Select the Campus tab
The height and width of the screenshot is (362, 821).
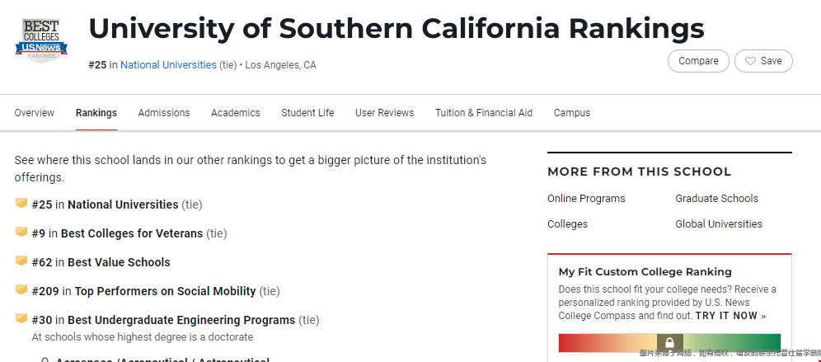(x=572, y=113)
